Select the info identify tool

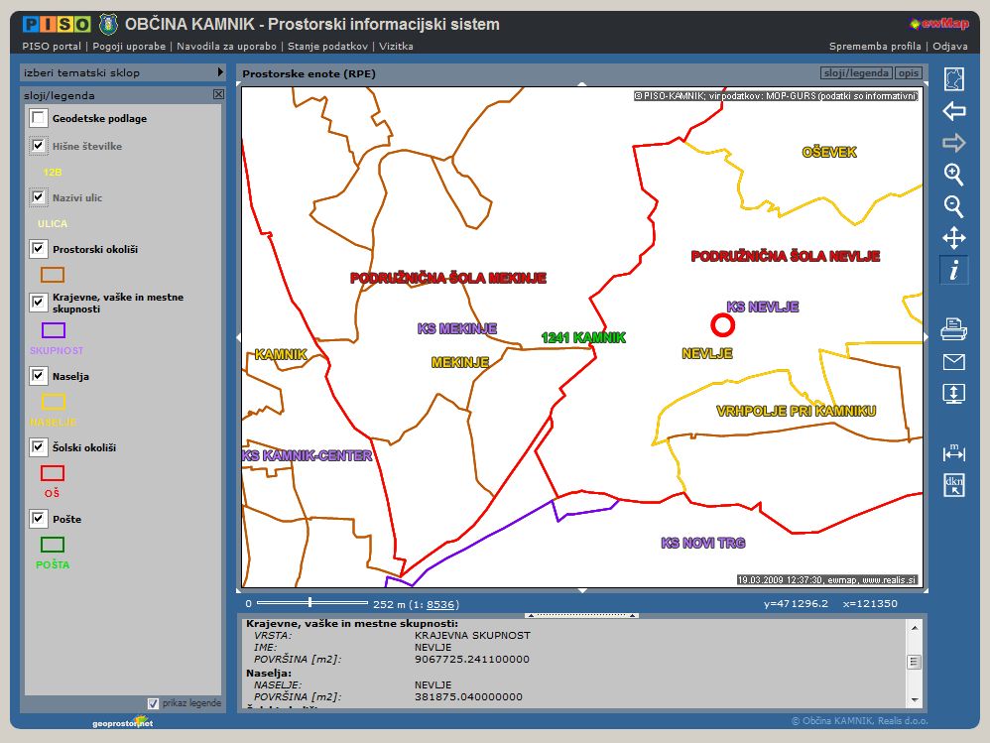click(953, 270)
